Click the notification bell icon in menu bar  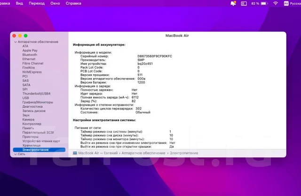pos(233,3)
